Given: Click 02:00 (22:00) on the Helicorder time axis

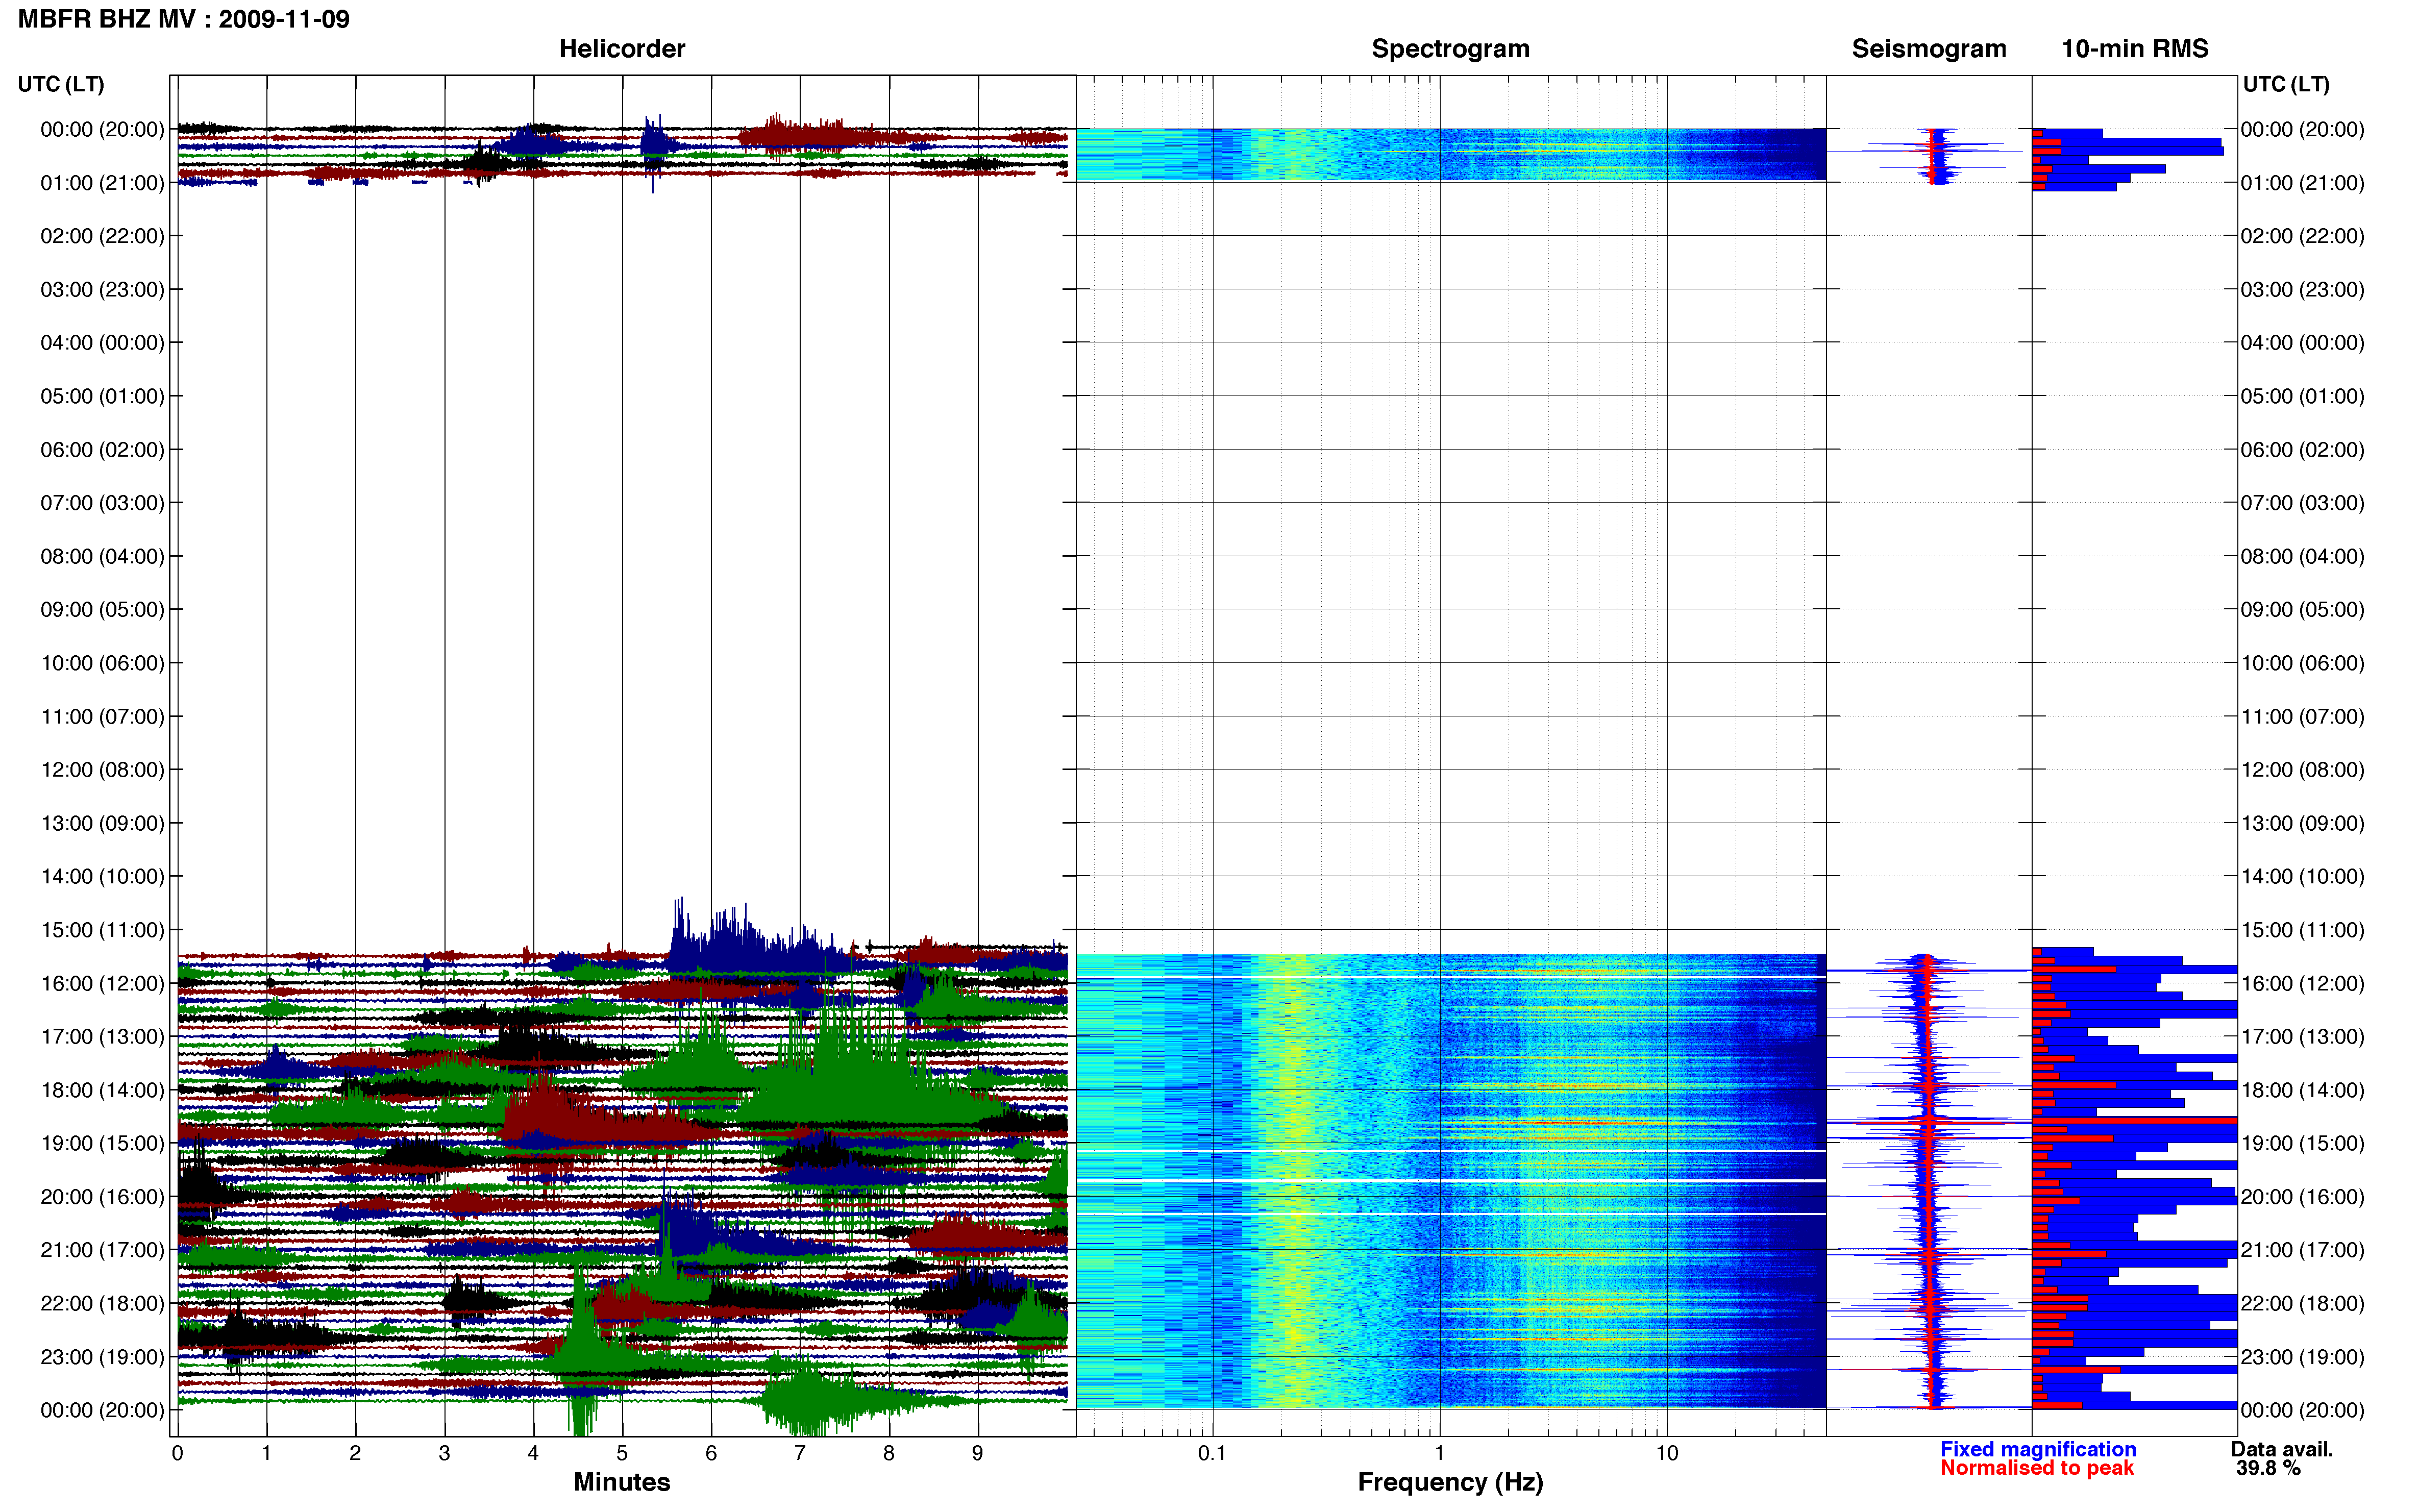Looking at the screenshot, I should pyautogui.click(x=102, y=236).
